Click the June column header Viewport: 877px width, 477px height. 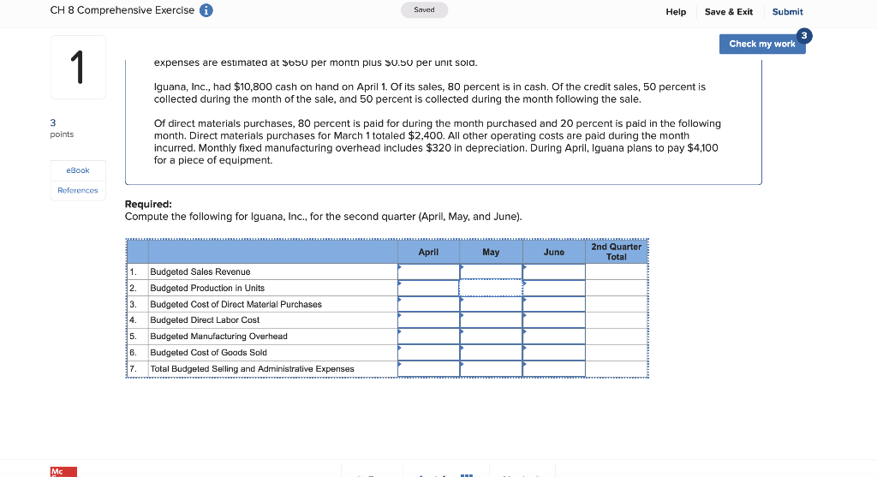pyautogui.click(x=554, y=252)
